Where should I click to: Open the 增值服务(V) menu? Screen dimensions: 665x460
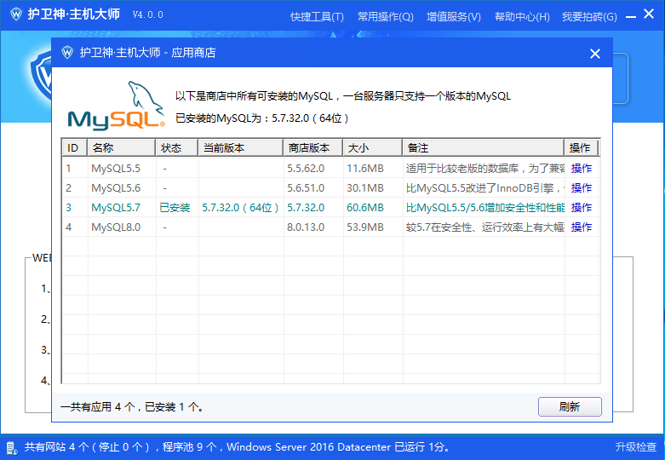tap(454, 17)
